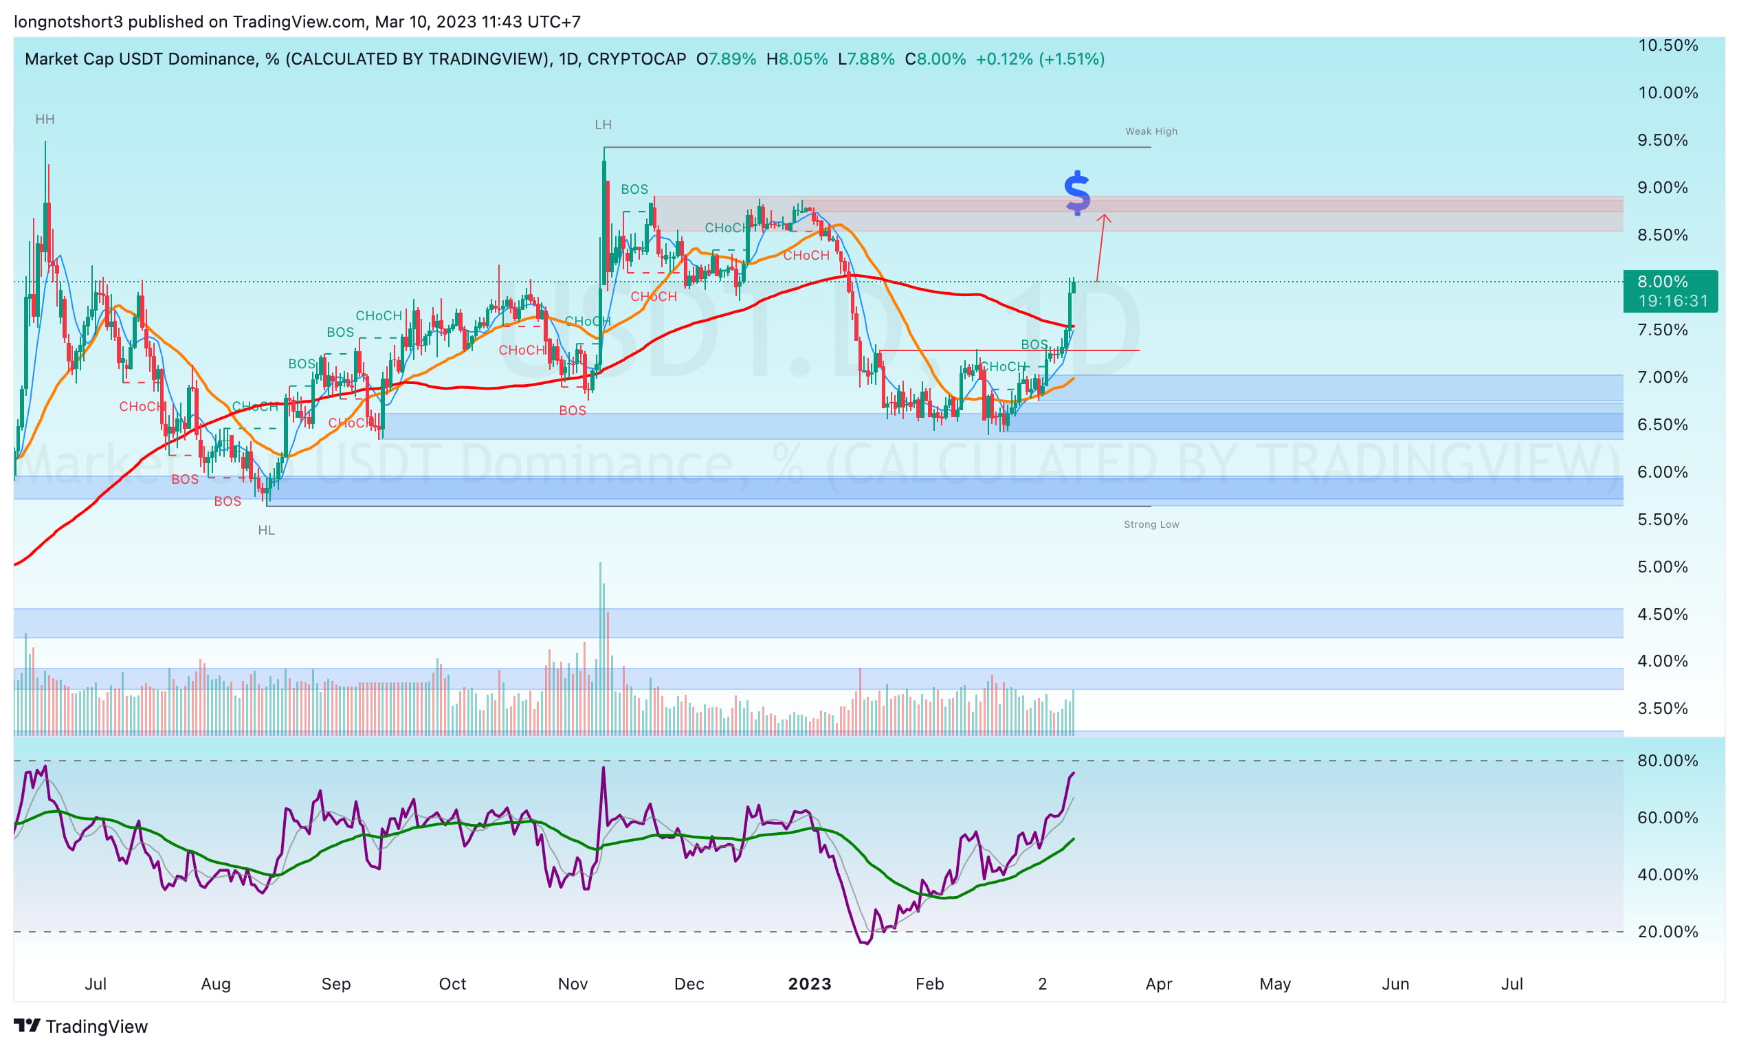The image size is (1739, 1050).
Task: Click the Sep marker on the time axis
Action: coord(336,983)
